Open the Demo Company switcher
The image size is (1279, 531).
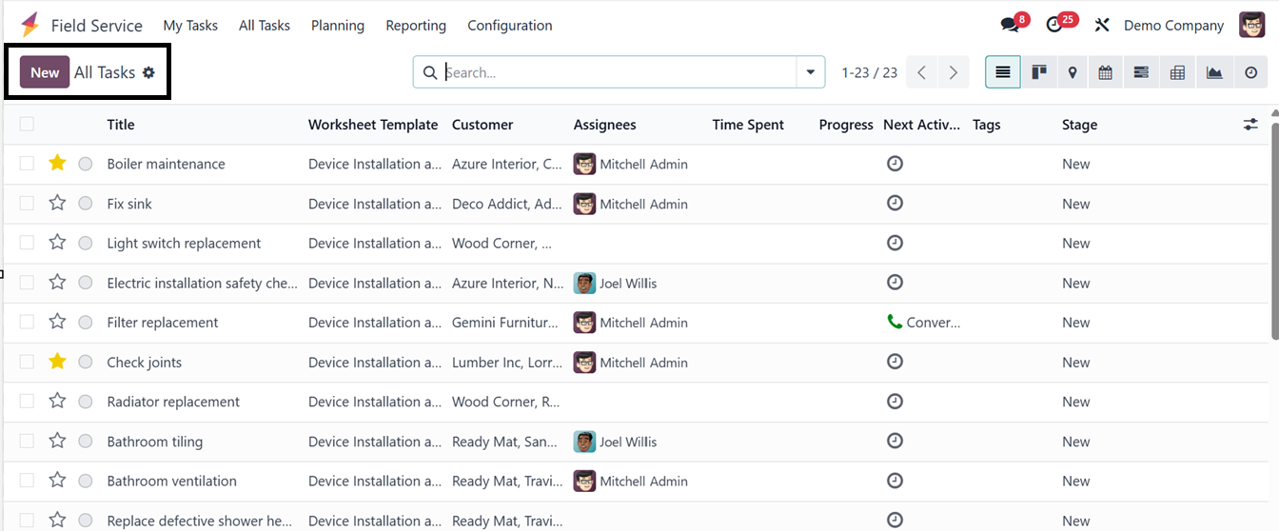(x=1173, y=26)
